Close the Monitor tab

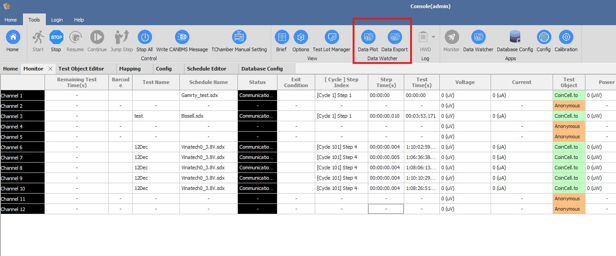coord(50,69)
